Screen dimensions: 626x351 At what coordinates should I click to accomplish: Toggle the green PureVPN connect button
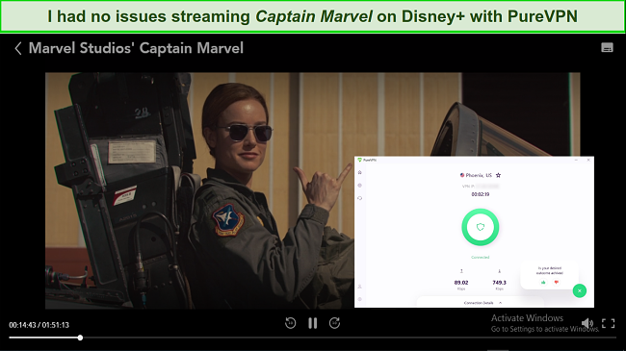tap(480, 227)
